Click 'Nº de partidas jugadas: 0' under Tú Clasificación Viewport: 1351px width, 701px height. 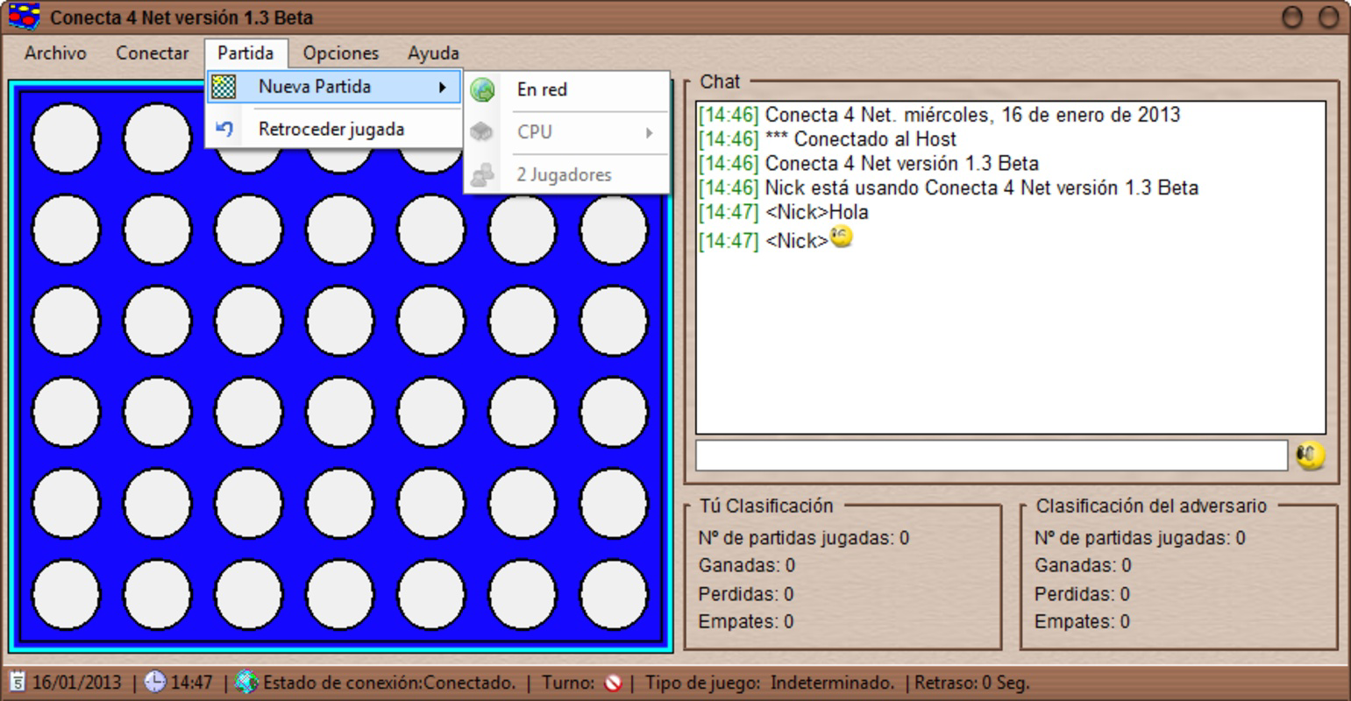(803, 537)
